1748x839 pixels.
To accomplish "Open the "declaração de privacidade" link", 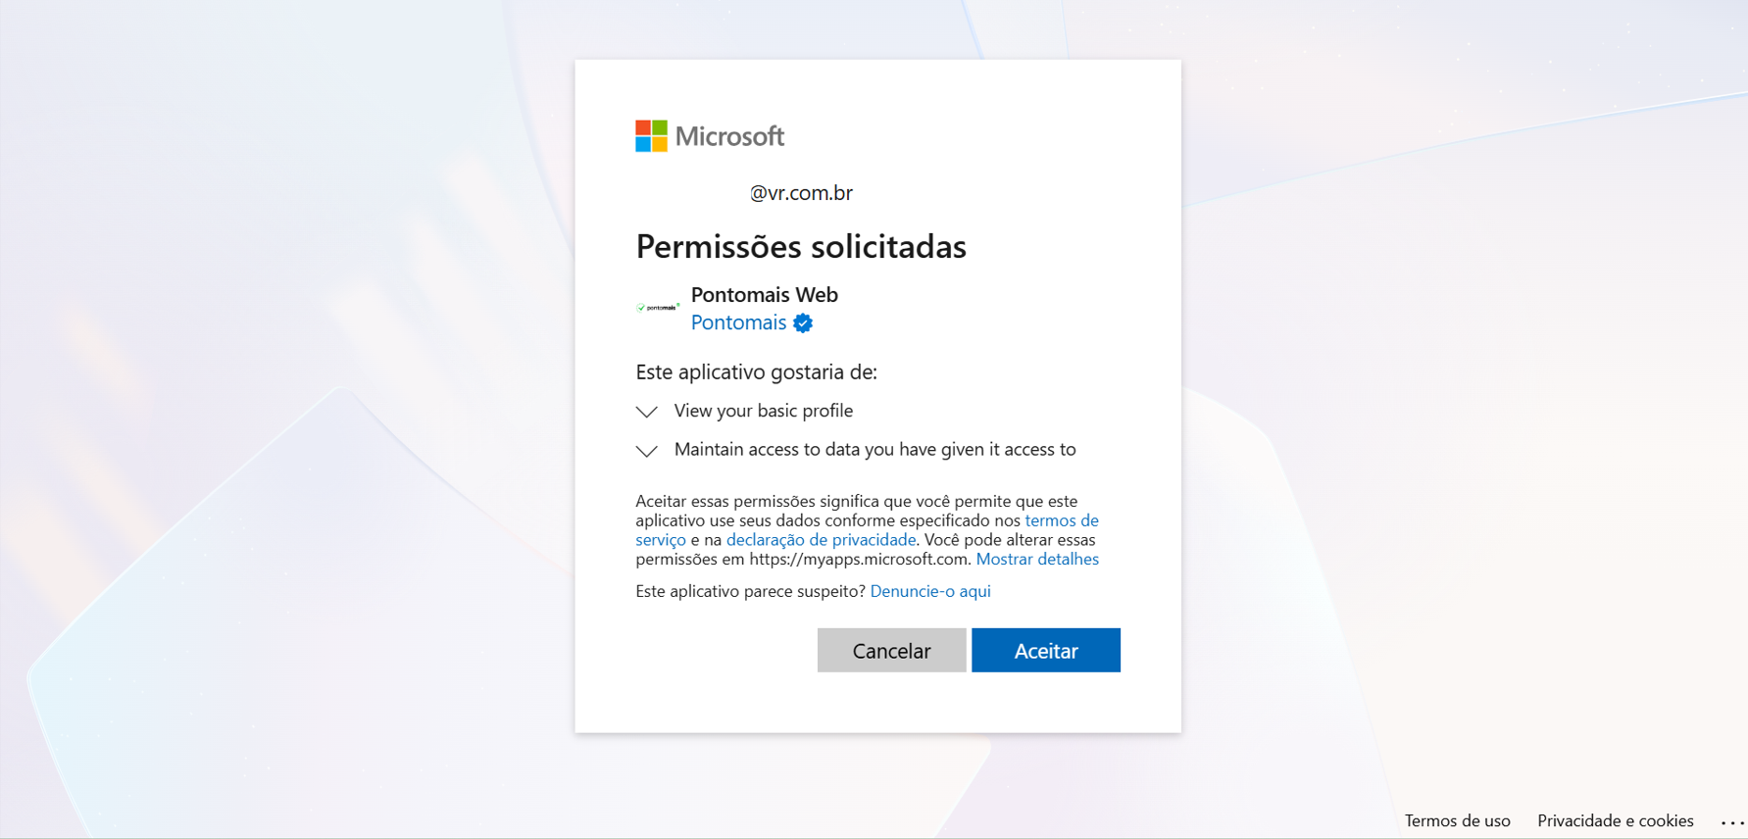I will pos(821,540).
